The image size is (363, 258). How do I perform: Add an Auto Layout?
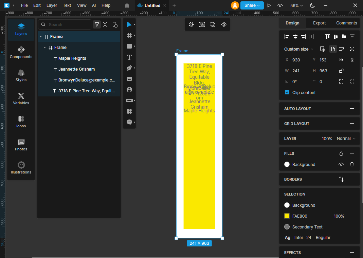352,109
